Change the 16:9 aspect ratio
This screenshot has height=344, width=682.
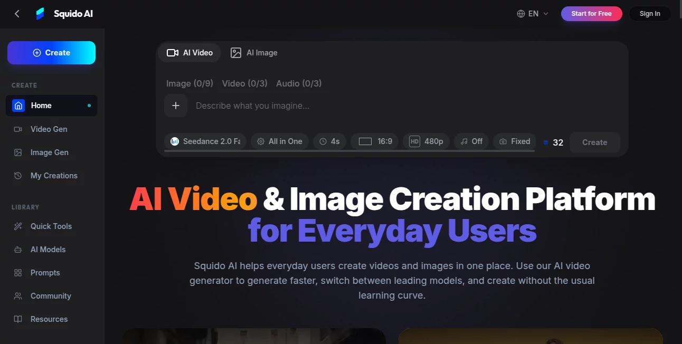tap(375, 141)
